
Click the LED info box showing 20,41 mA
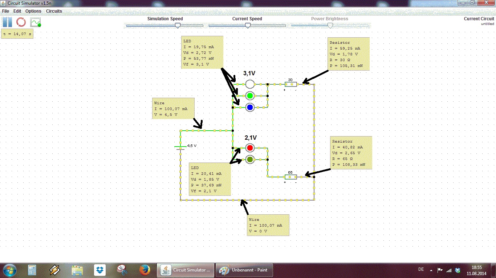[210, 179]
